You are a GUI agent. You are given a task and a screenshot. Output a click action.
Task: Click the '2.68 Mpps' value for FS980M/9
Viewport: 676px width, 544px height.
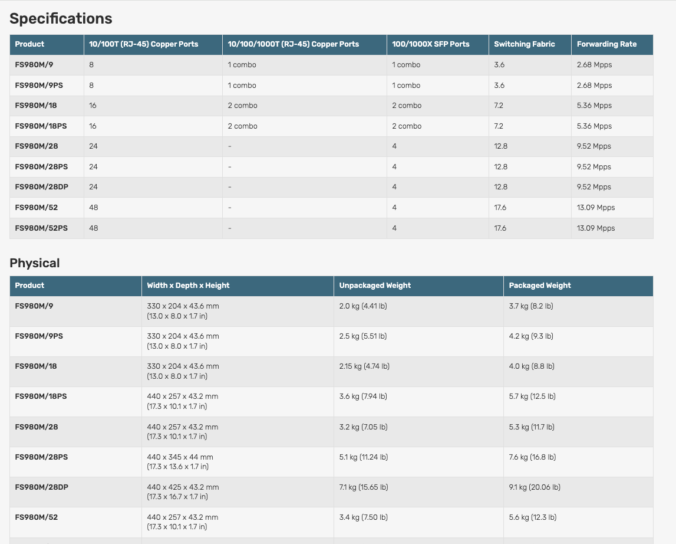click(x=595, y=65)
